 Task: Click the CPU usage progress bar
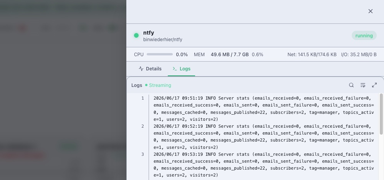click(x=160, y=55)
